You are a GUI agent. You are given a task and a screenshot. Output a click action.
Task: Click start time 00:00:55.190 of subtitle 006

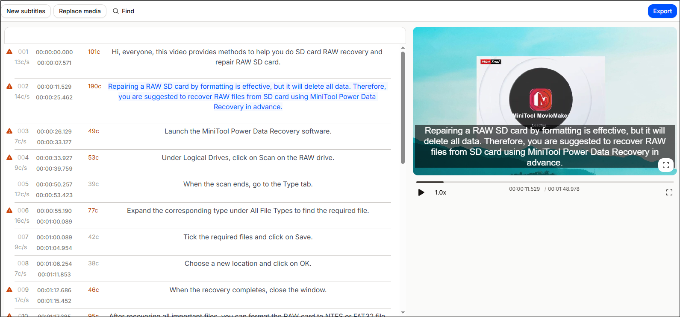coord(54,211)
